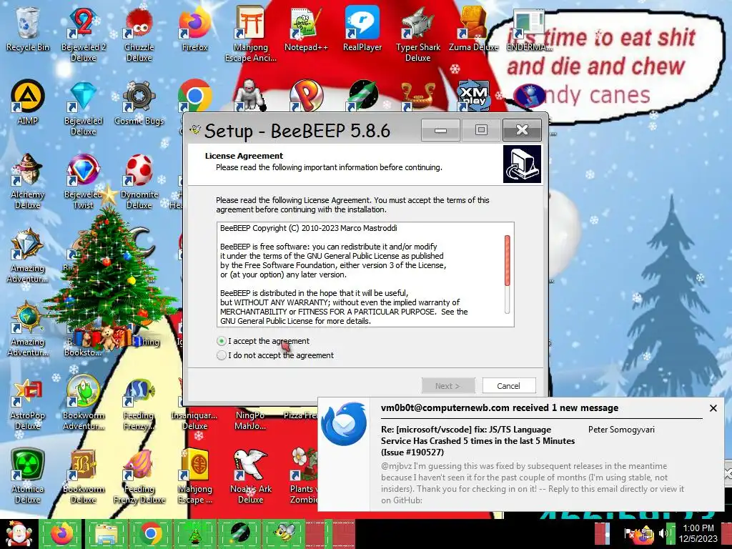The width and height of the screenshot is (732, 549).
Task: Open the Dynomite Deluxe desktop shortcut
Action: pyautogui.click(x=139, y=182)
